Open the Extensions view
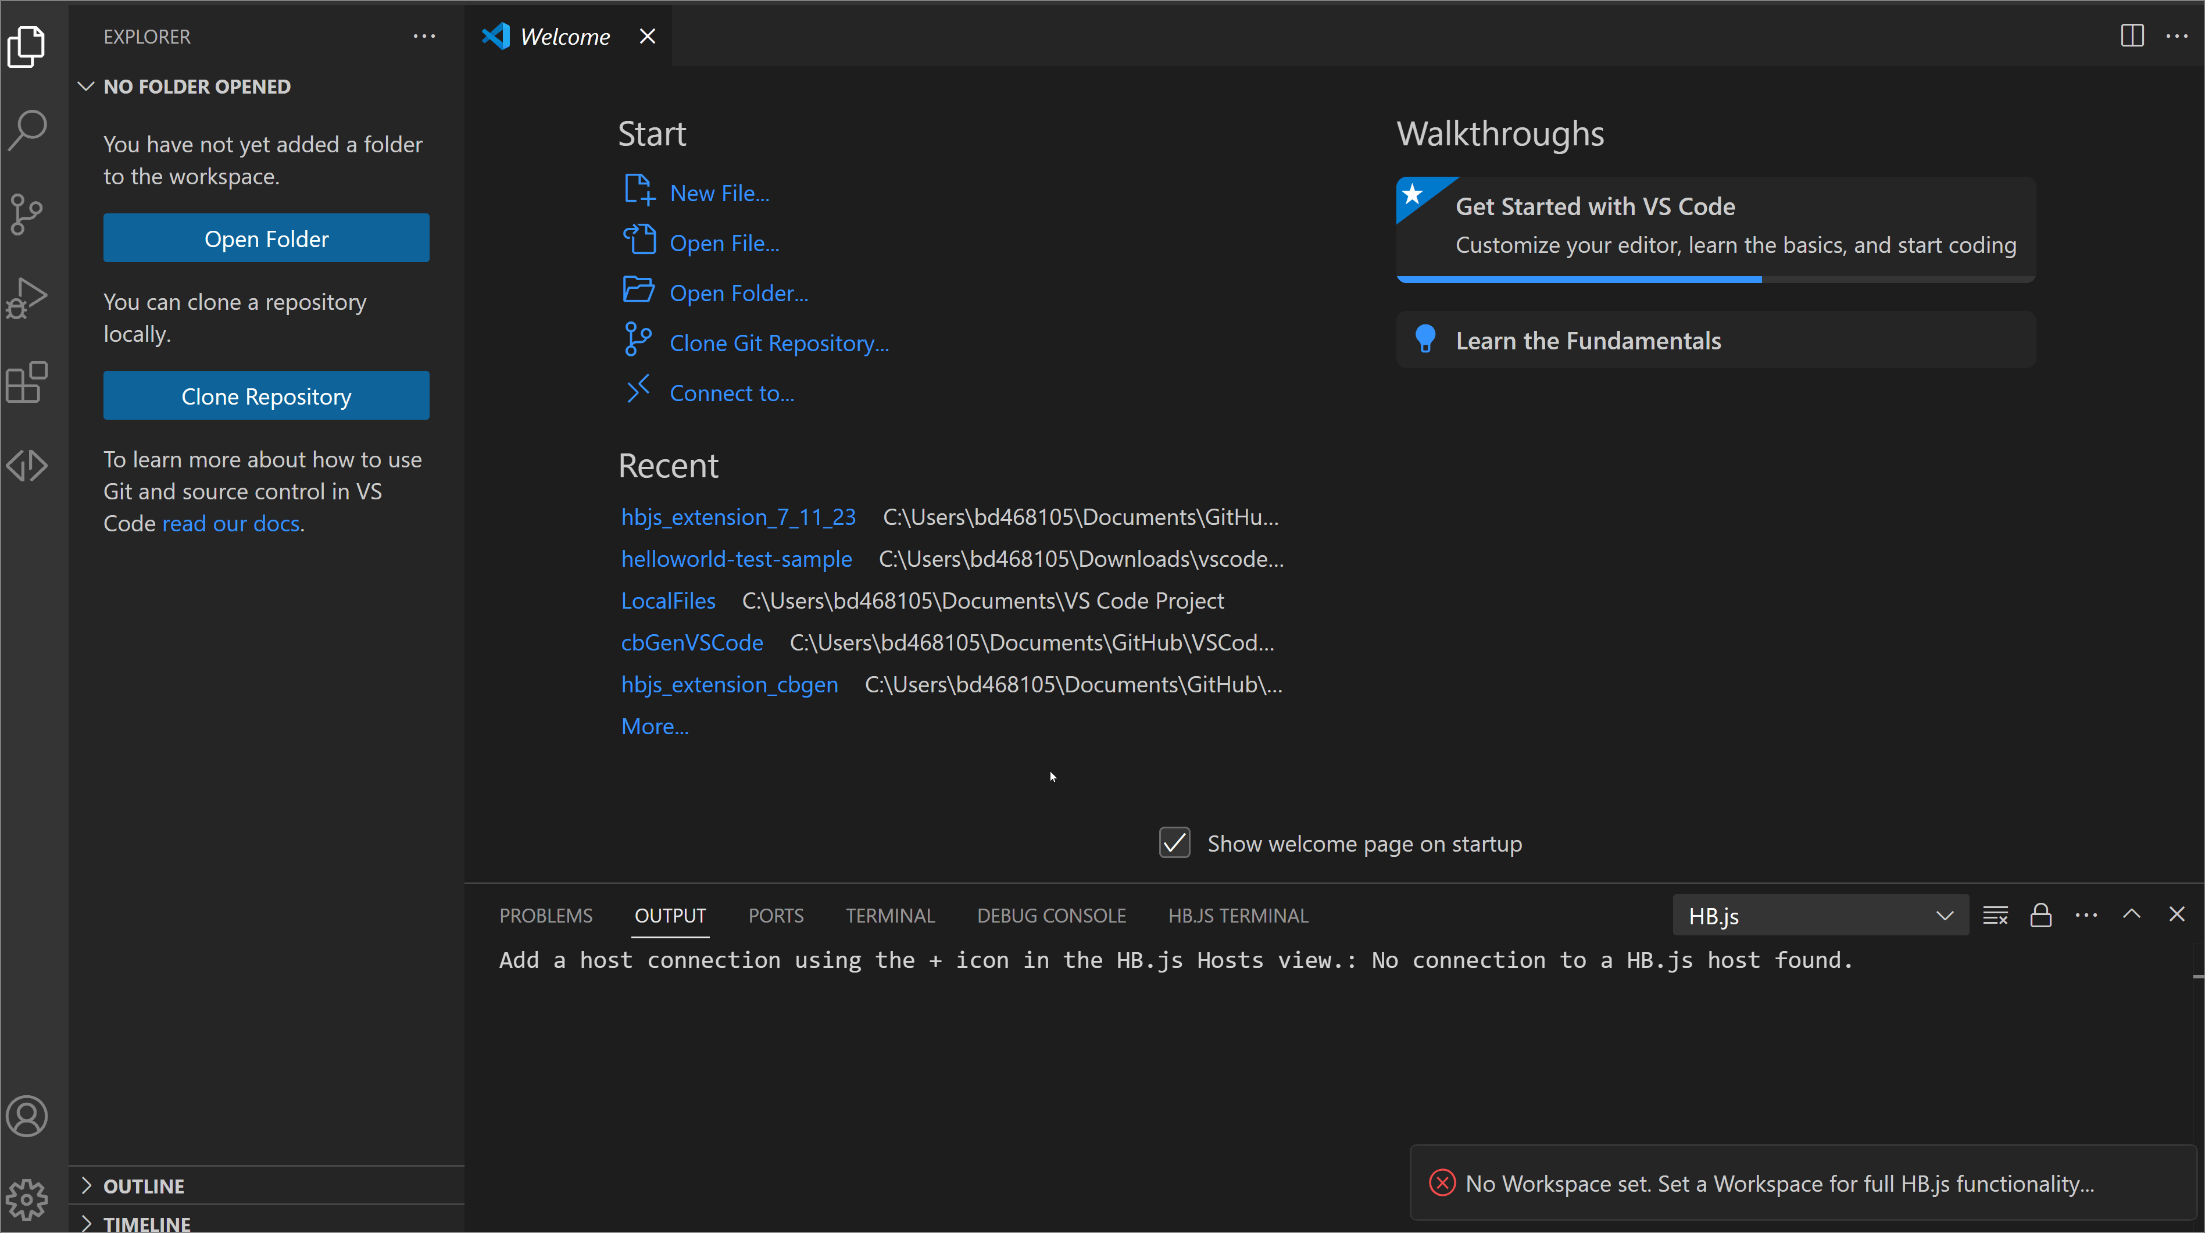2205x1233 pixels. (26, 383)
